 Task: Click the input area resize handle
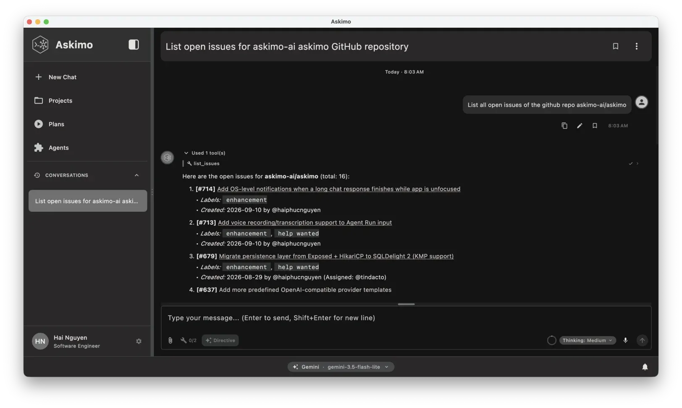(406, 304)
